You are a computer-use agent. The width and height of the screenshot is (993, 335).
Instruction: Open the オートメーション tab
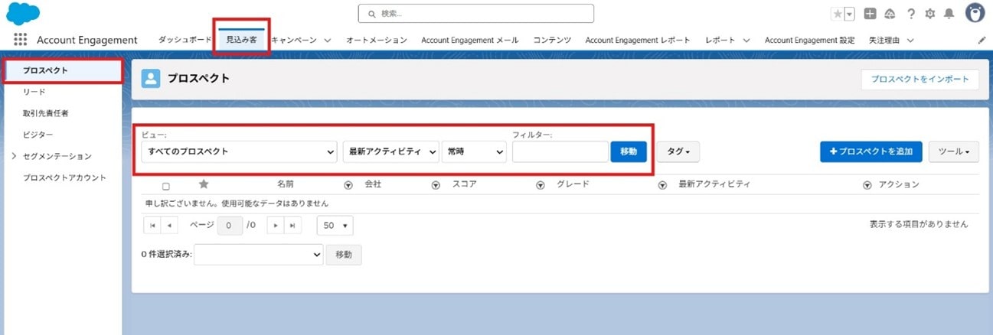click(x=377, y=40)
